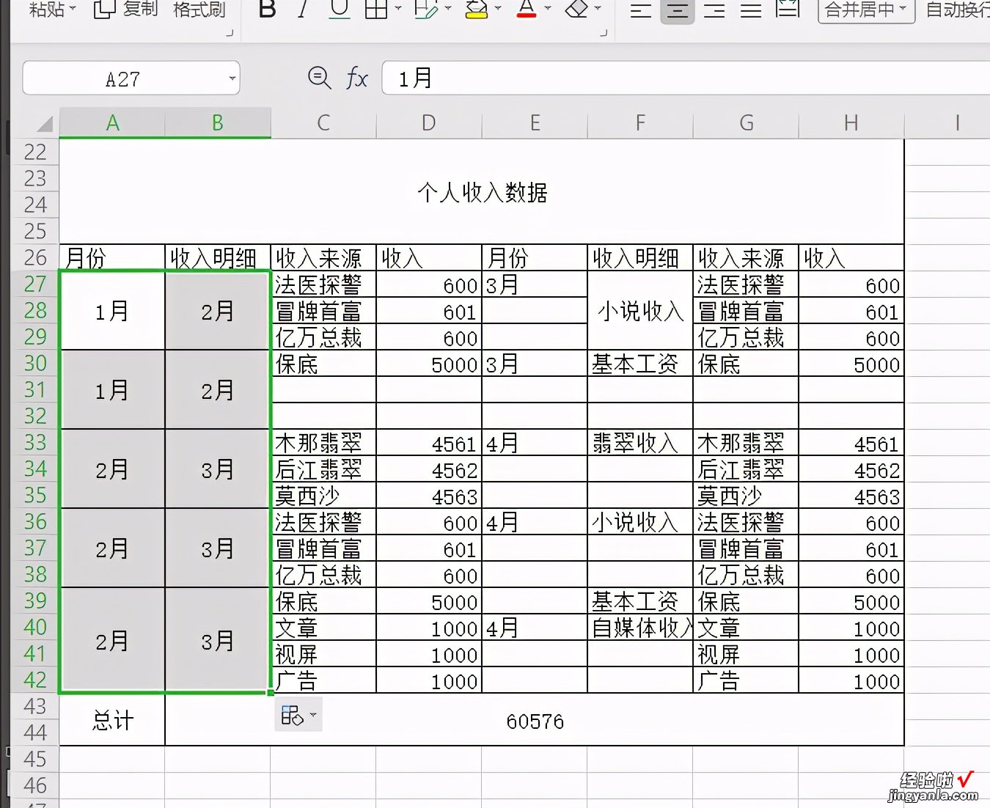Click the 复制 copy button
The width and height of the screenshot is (990, 808).
coord(126,10)
